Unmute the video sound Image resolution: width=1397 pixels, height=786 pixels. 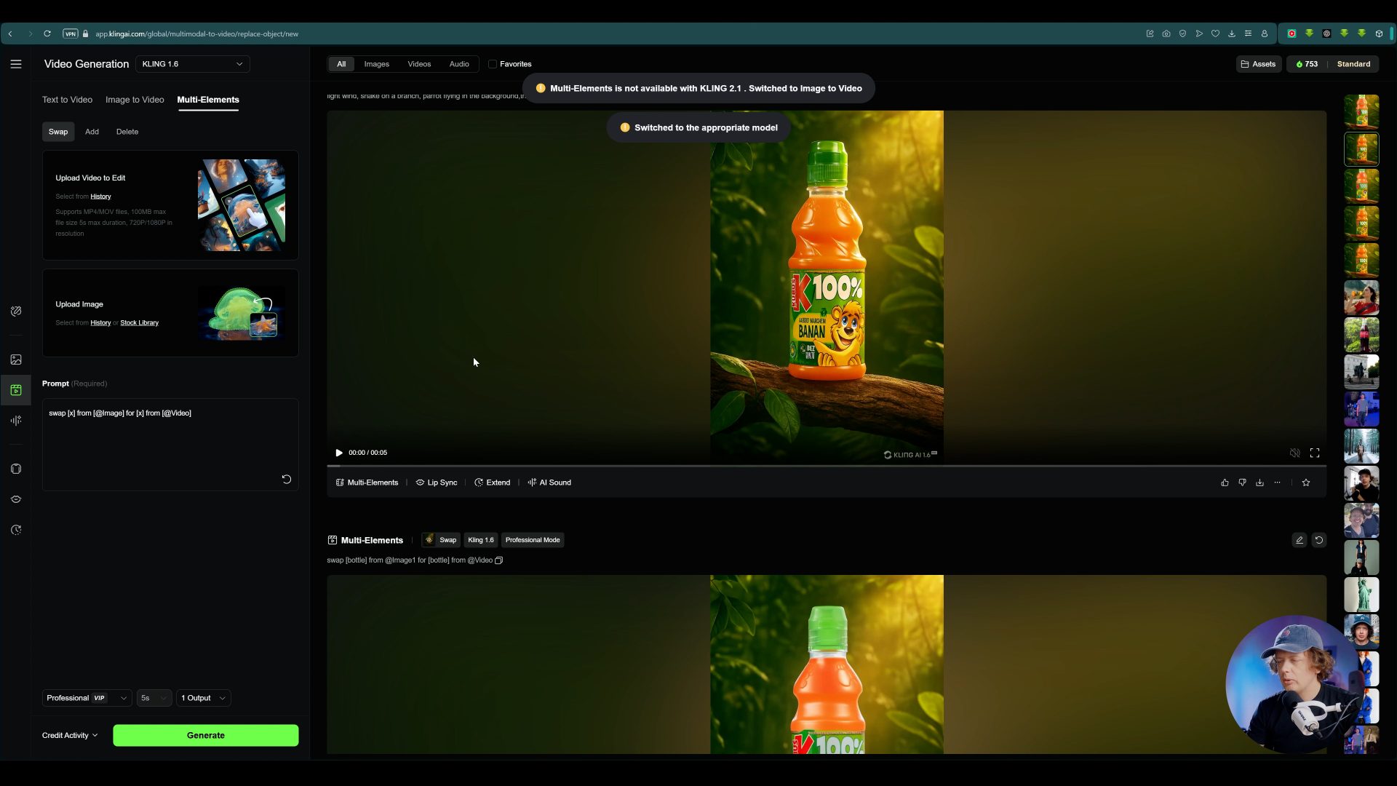(1294, 453)
